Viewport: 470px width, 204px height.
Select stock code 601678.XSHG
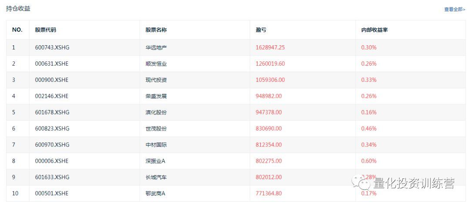click(52, 112)
